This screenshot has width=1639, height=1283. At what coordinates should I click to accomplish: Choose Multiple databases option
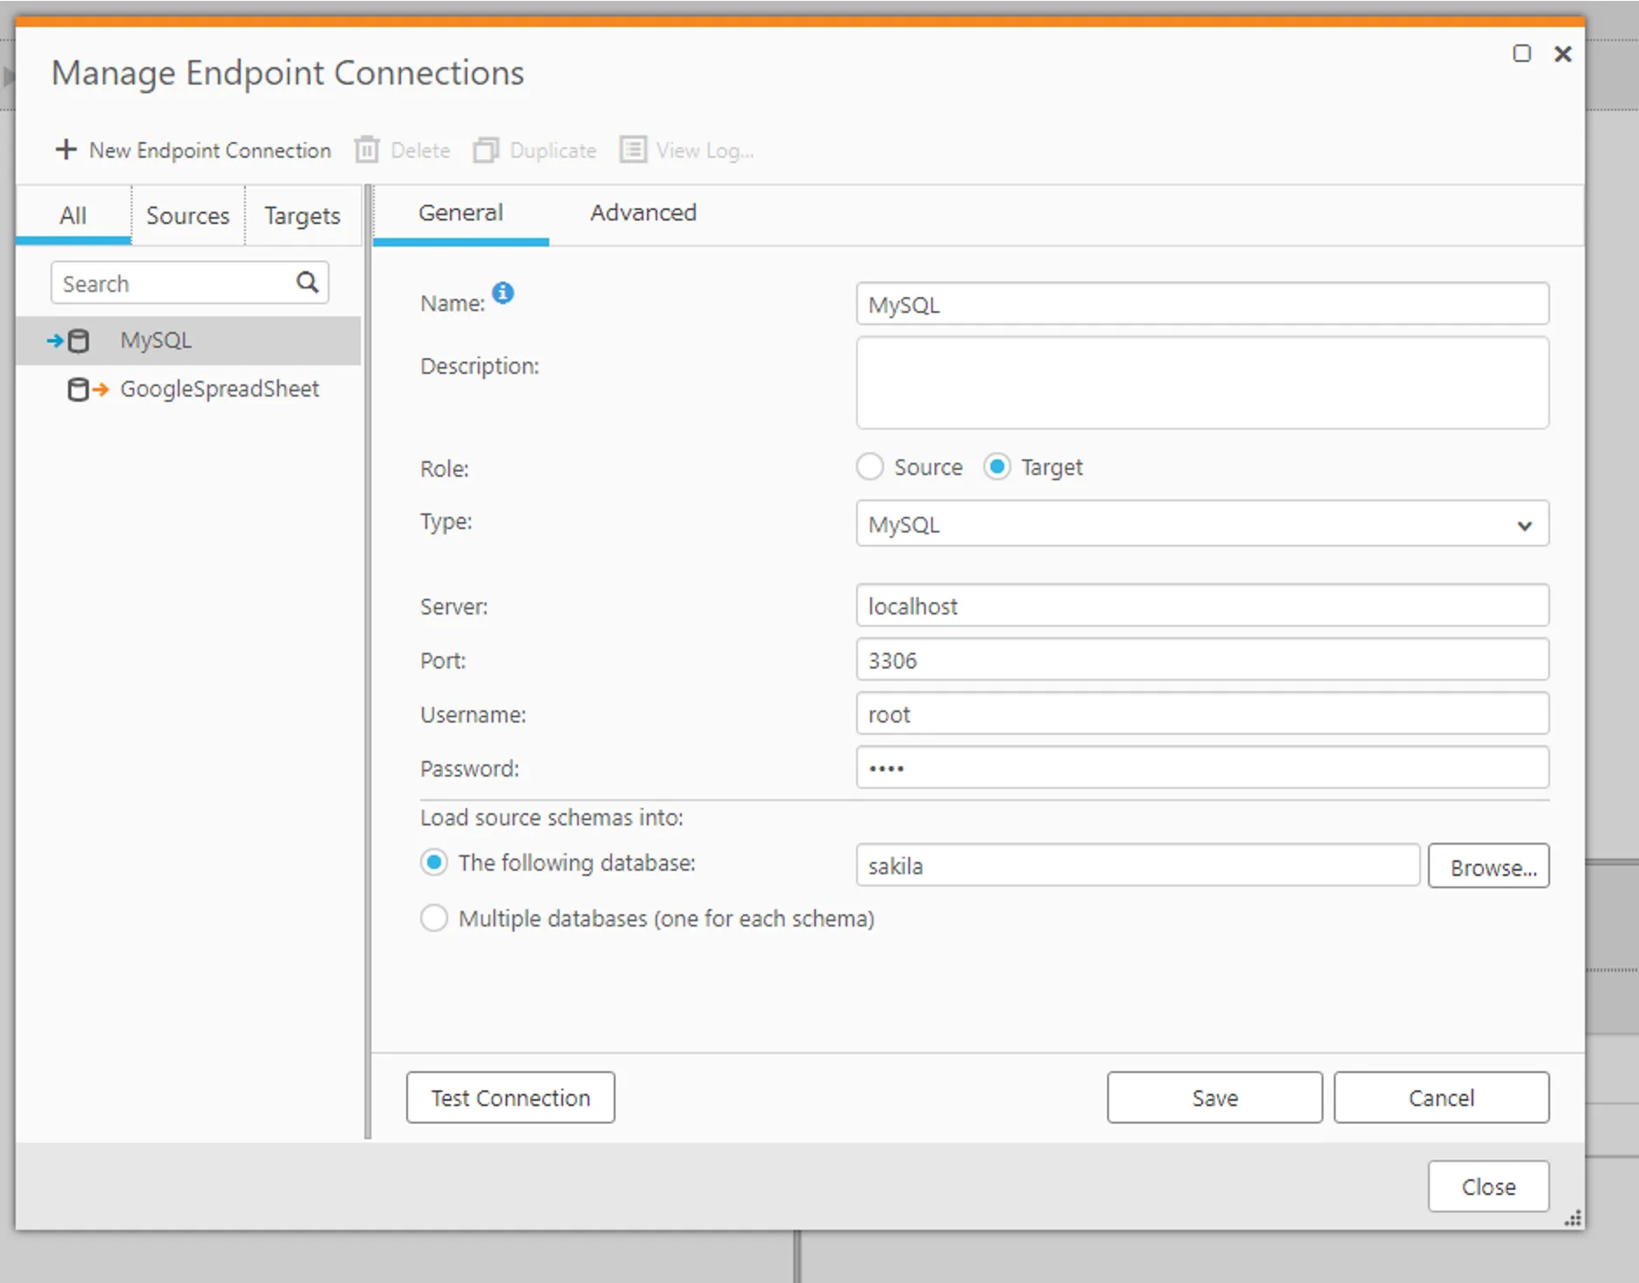coord(434,919)
